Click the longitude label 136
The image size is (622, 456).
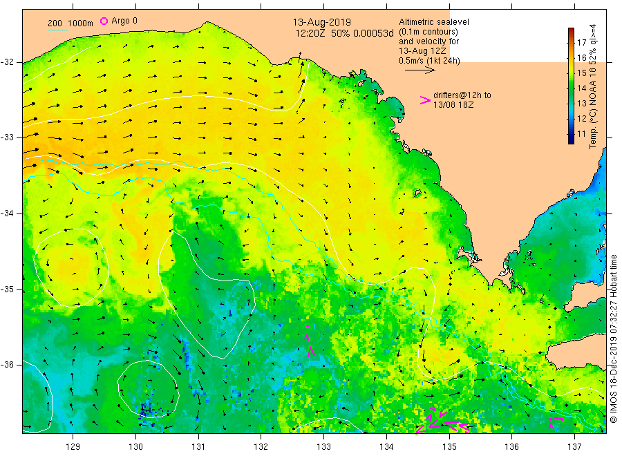coord(511,447)
